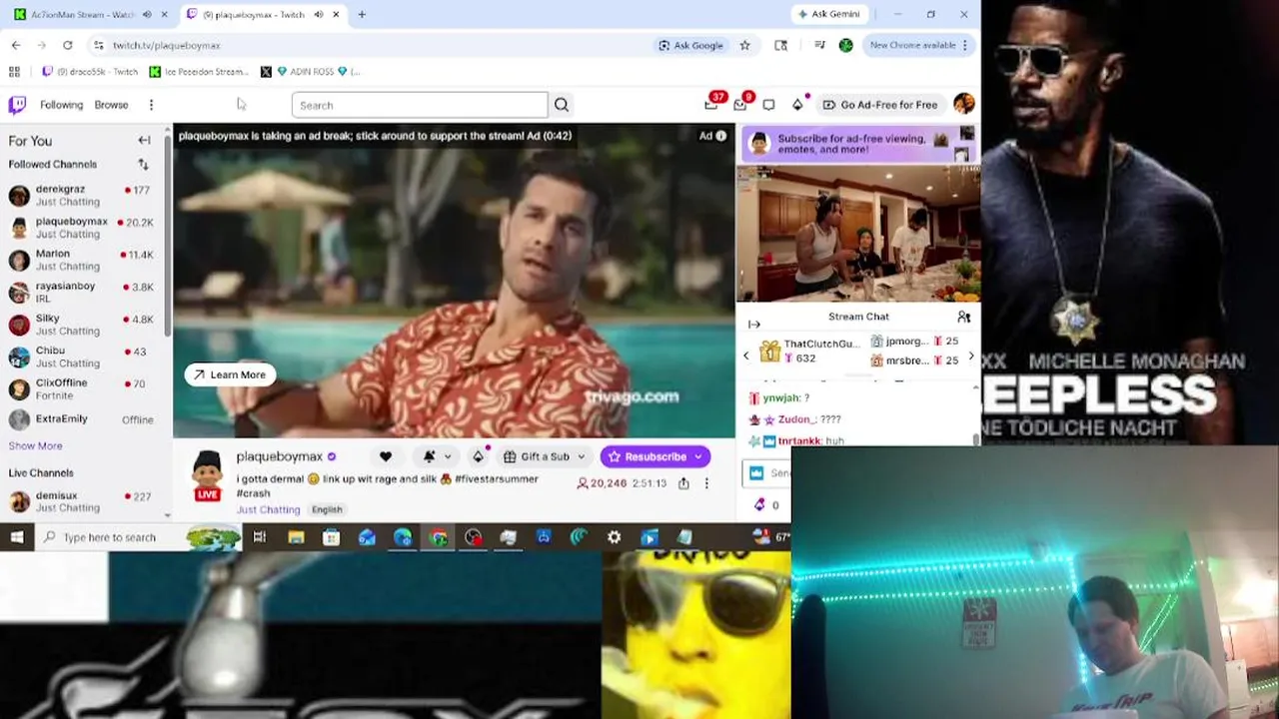Collapse the Stream Chat panel
The image size is (1279, 719).
[x=754, y=325]
